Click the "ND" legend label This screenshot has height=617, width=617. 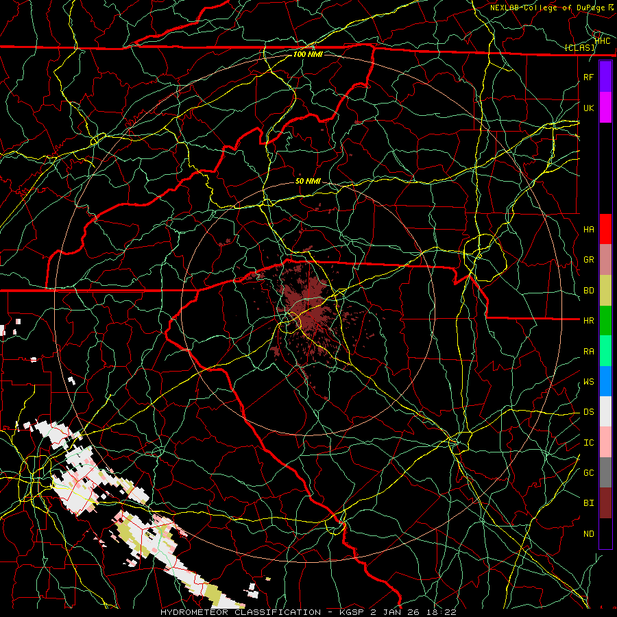588,533
